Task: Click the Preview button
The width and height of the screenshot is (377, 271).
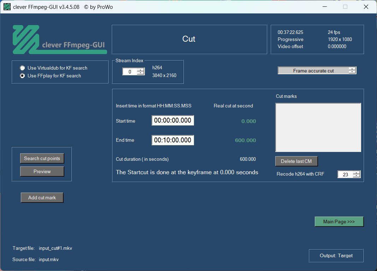Action: (x=42, y=171)
